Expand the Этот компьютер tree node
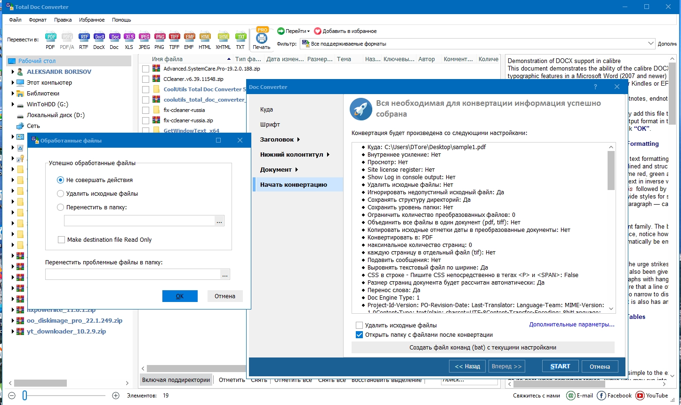Screen dimensions: 681x405 tap(13, 83)
